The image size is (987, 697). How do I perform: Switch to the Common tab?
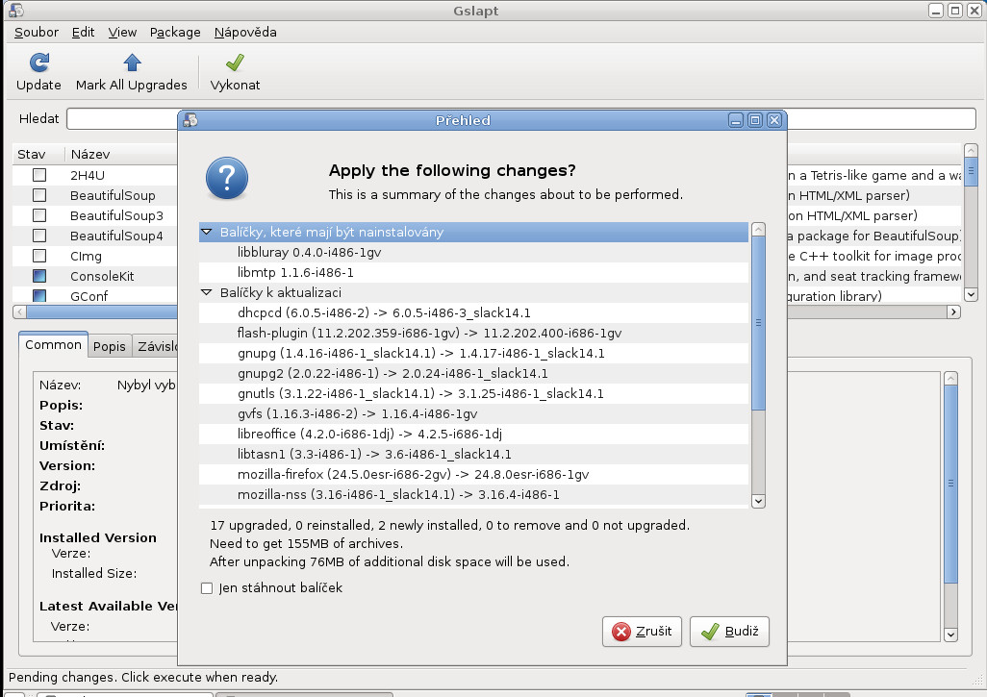[x=54, y=345]
